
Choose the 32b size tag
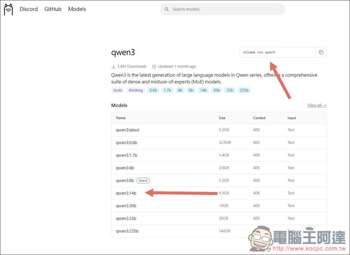click(x=230, y=90)
